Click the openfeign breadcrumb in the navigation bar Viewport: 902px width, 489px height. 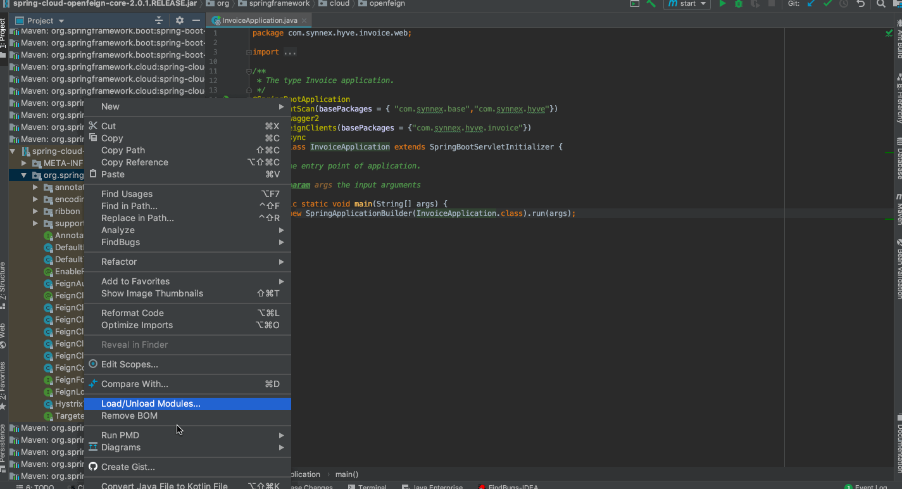pyautogui.click(x=382, y=4)
